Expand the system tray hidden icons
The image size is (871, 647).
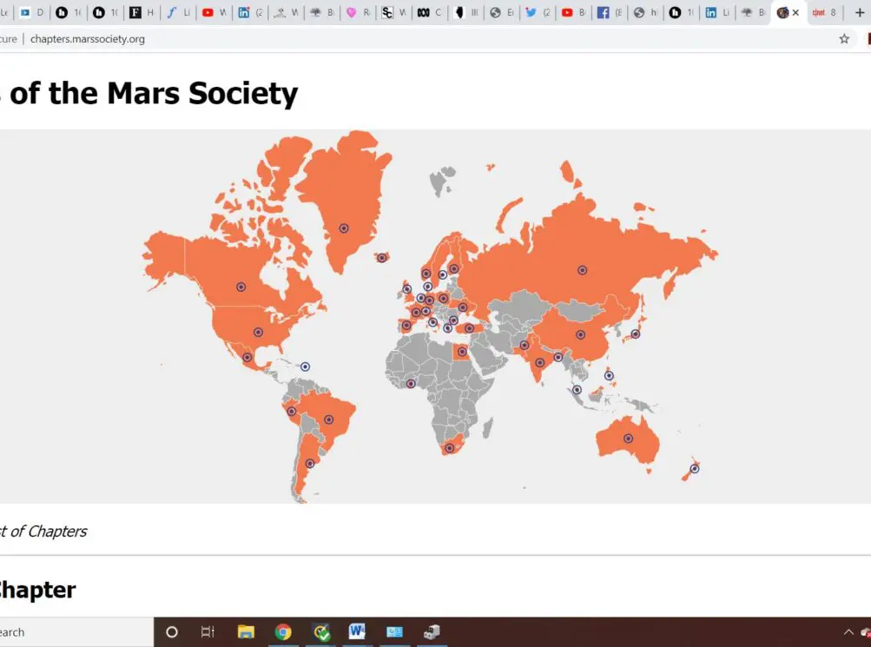(x=848, y=632)
